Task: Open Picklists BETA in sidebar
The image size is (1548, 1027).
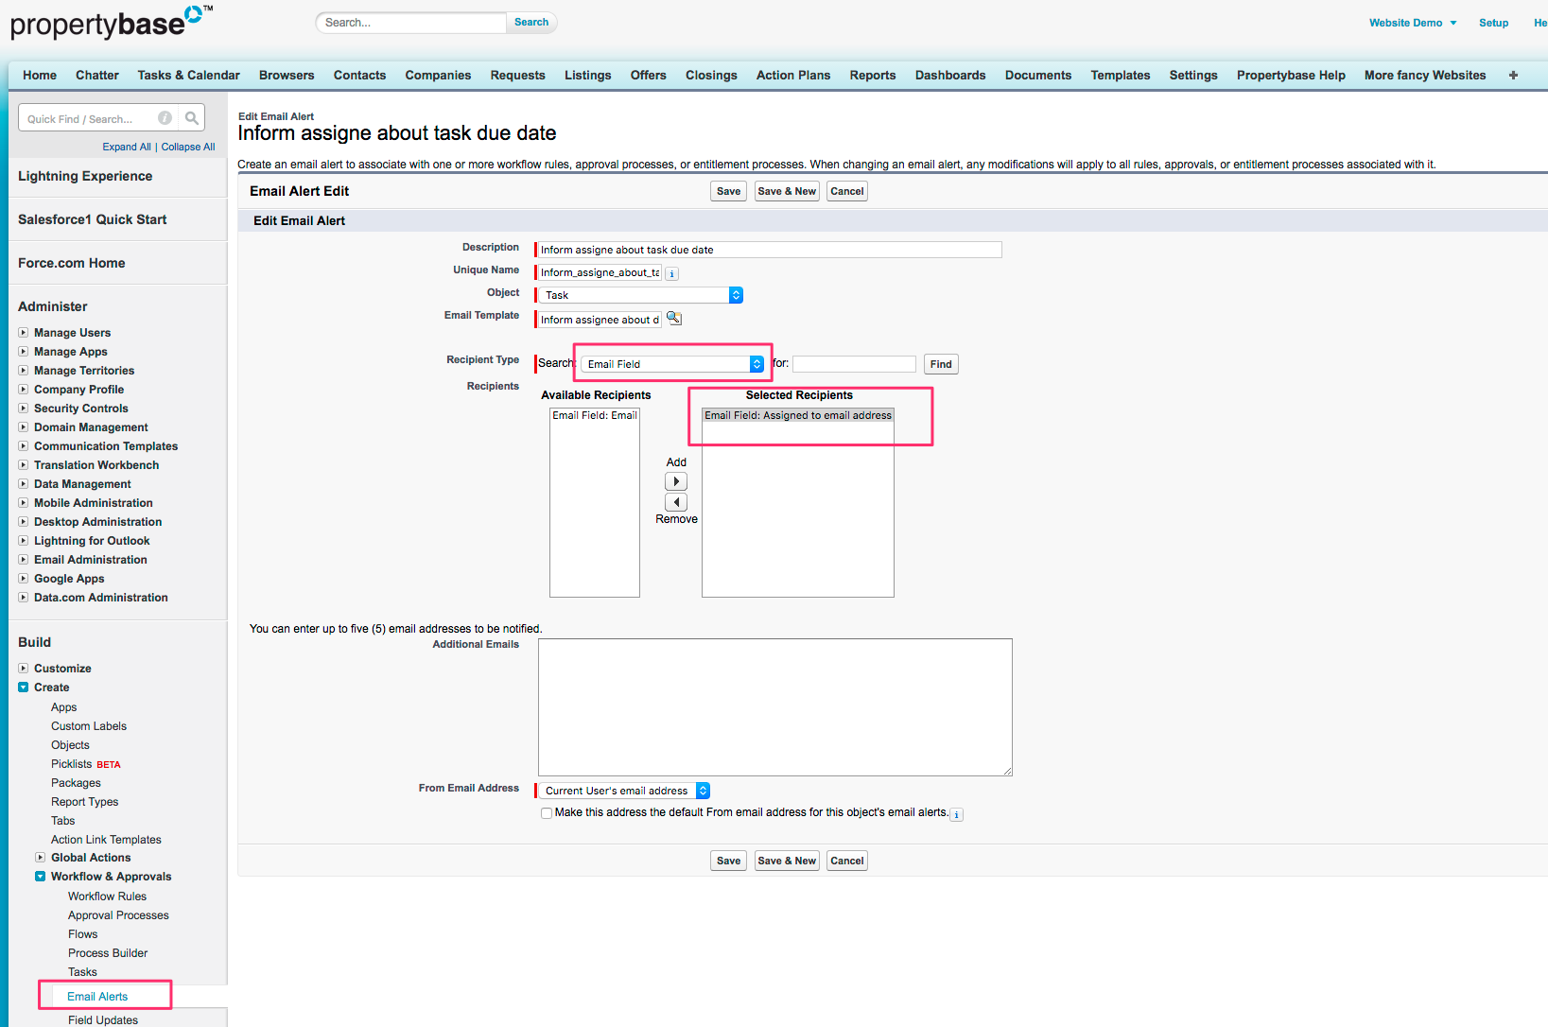Action: tap(86, 764)
